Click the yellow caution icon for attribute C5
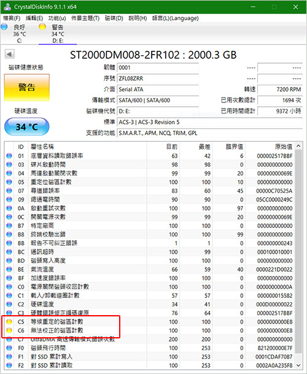The height and width of the screenshot is (374, 307). coord(9,322)
